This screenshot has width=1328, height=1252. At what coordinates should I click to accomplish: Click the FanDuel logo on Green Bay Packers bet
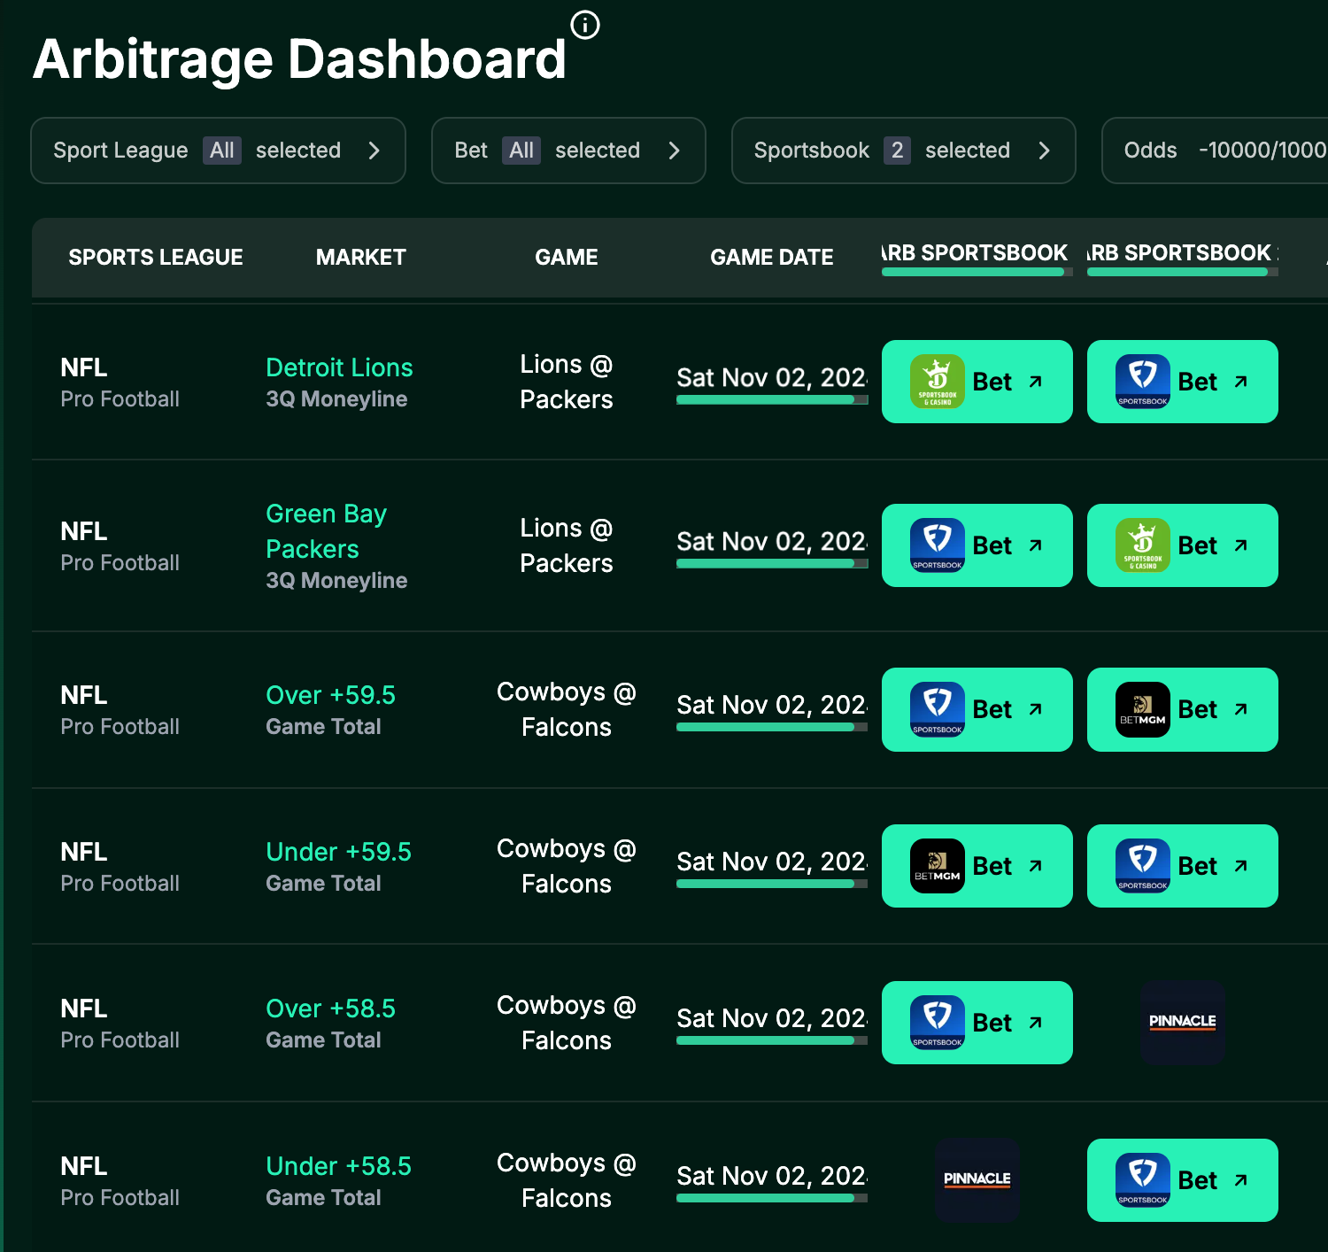tap(936, 545)
